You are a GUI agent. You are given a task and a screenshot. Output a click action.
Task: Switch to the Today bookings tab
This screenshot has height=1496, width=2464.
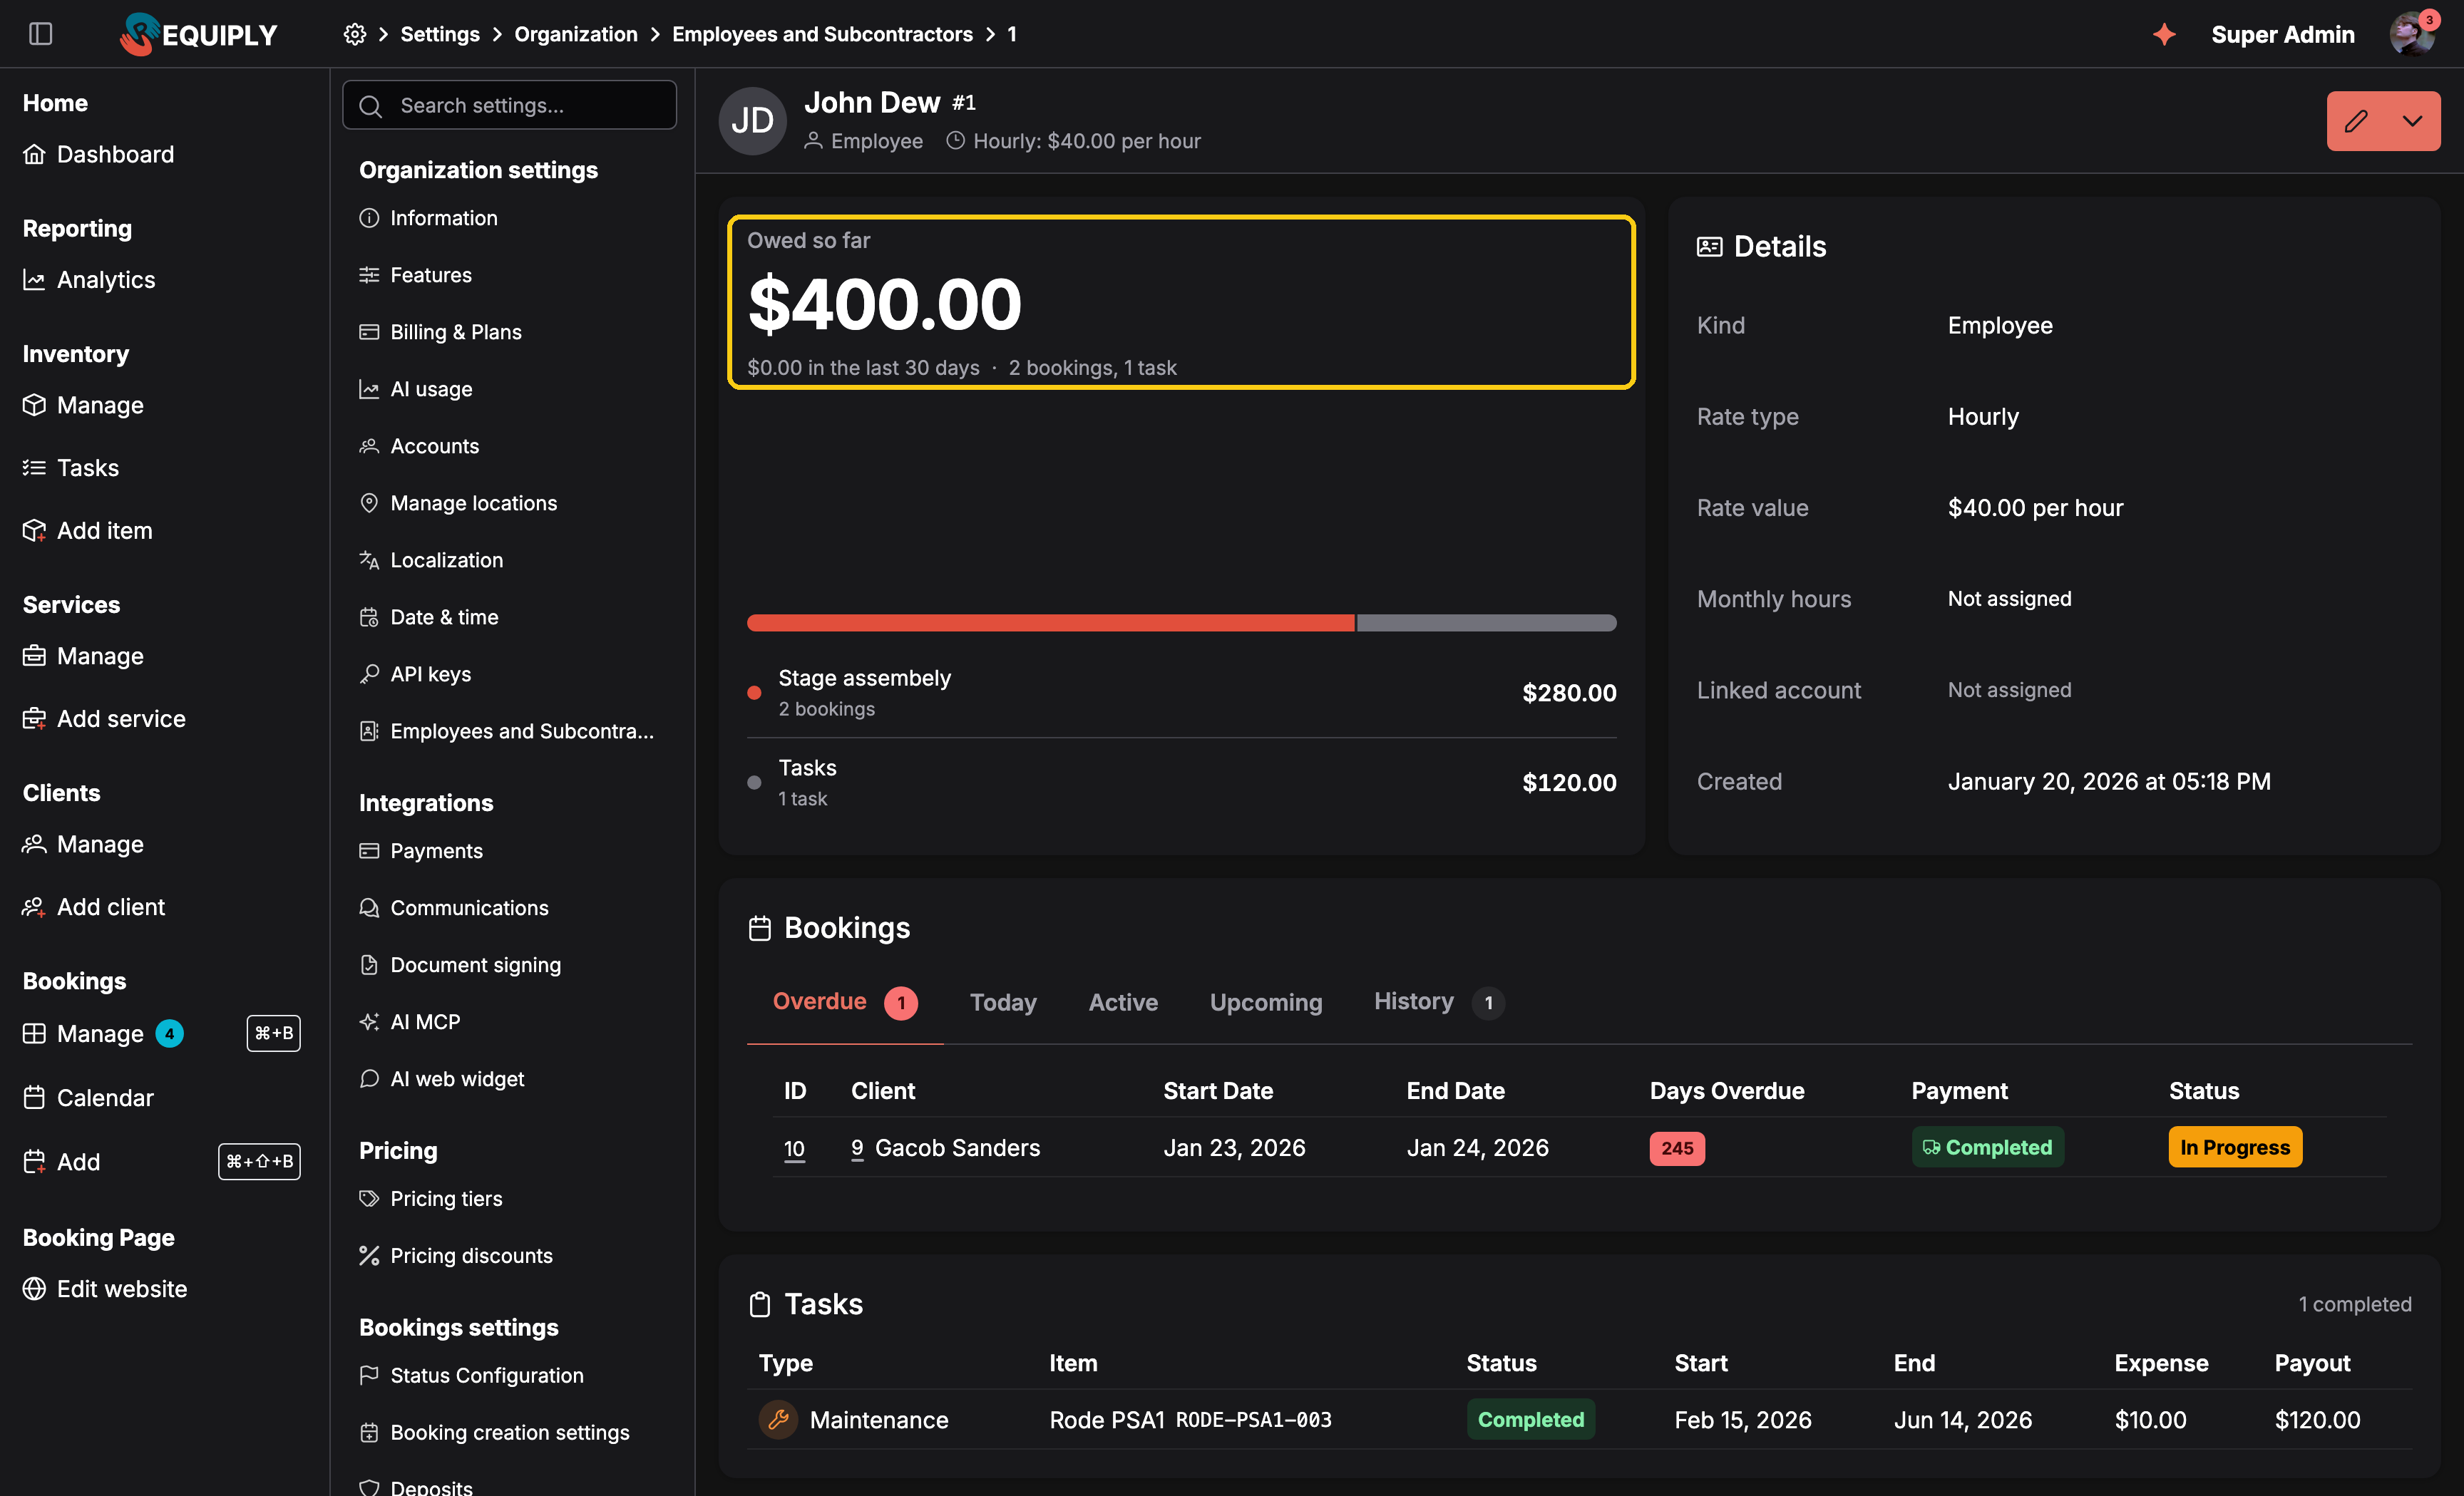point(1003,1001)
